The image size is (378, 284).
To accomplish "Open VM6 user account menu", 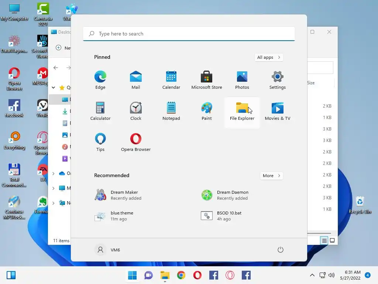I will (107, 250).
